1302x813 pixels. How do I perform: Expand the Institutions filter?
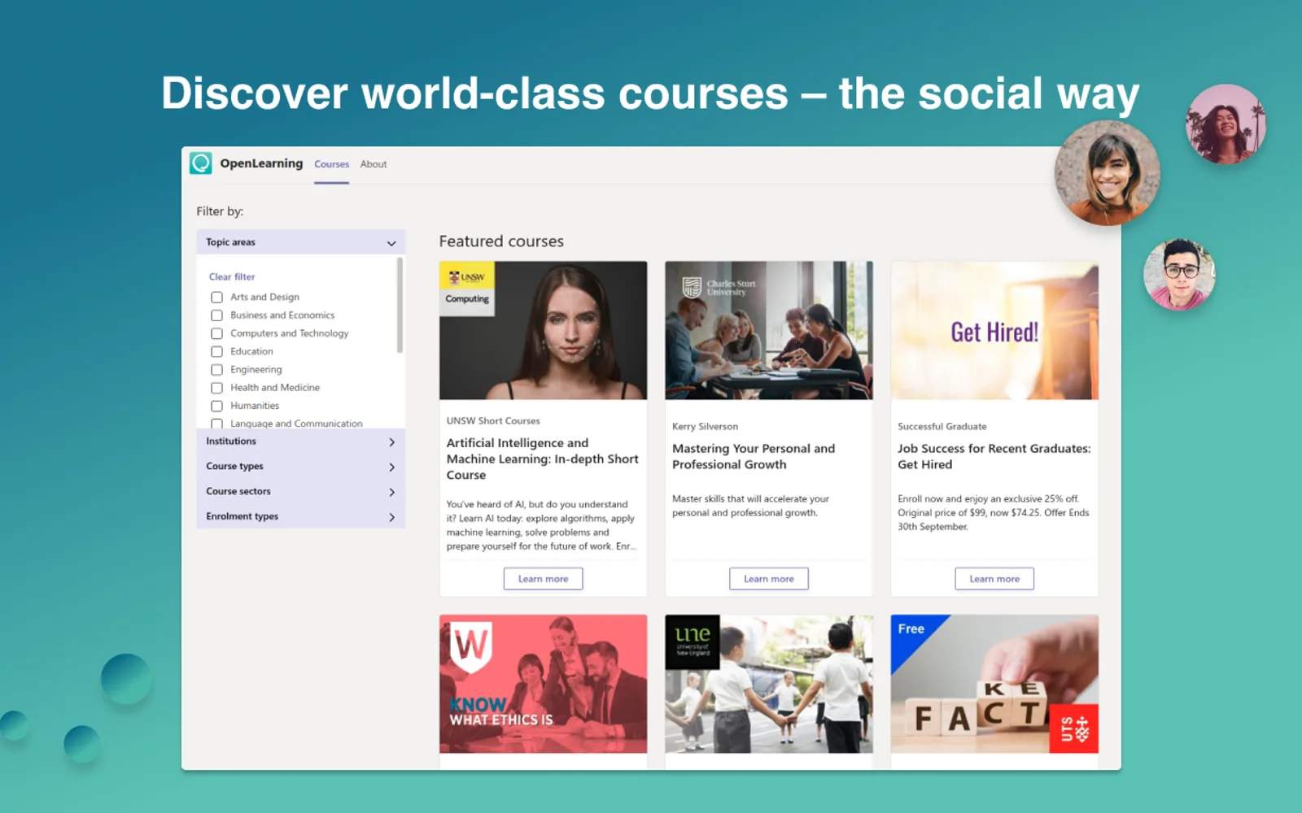300,441
